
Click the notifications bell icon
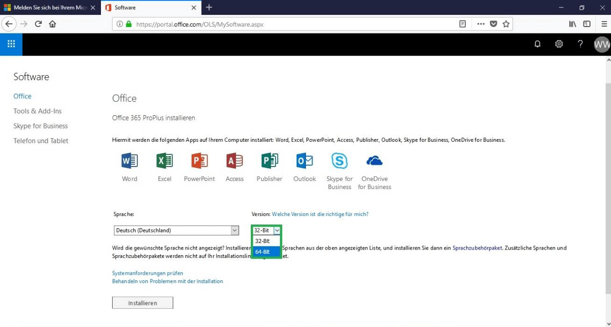538,44
